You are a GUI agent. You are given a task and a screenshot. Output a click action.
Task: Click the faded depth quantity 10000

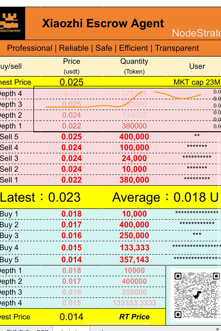tap(134, 271)
